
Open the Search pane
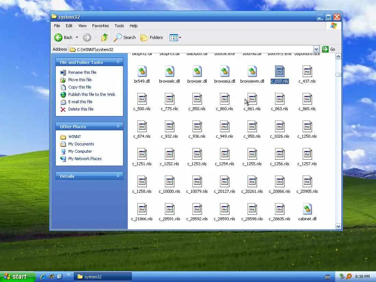coord(124,37)
